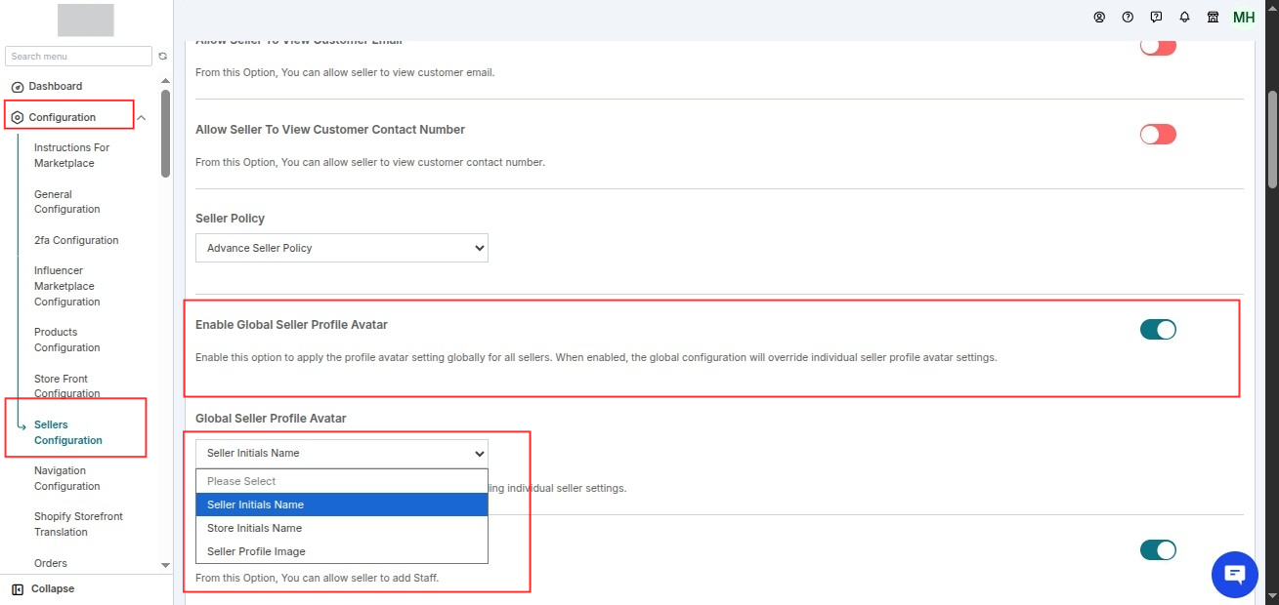Viewport: 1279px width, 605px height.
Task: Open the speech bubble support icon
Action: click(x=1156, y=18)
